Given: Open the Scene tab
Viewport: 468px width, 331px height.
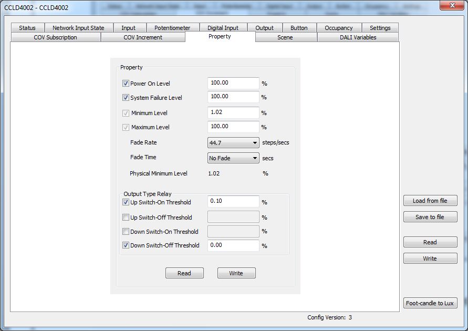Looking at the screenshot, I should pyautogui.click(x=285, y=37).
